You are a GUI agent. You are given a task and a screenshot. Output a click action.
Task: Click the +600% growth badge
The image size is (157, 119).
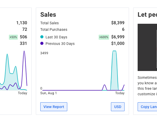[x=104, y=37]
